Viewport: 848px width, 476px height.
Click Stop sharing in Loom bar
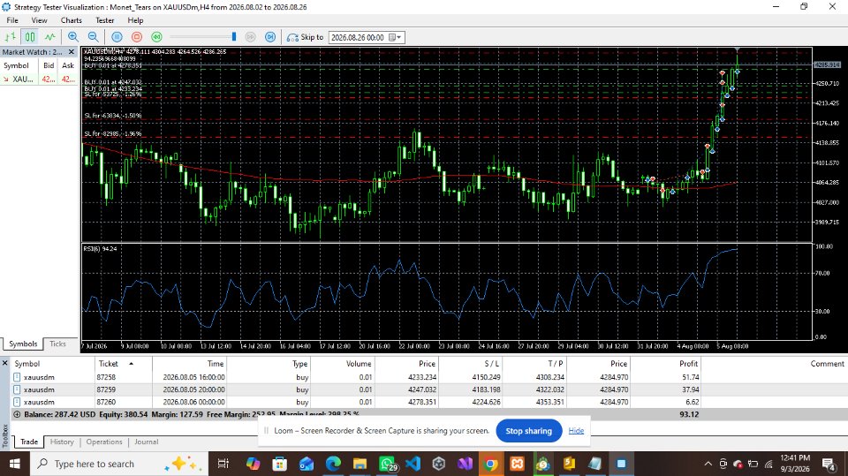(529, 431)
